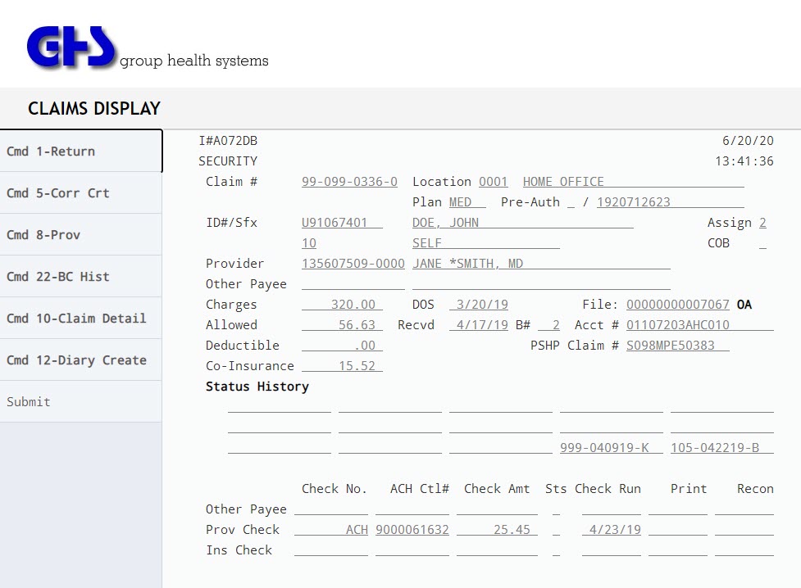
Task: Open Cmd 22-BC Hist history
Action: [x=80, y=277]
